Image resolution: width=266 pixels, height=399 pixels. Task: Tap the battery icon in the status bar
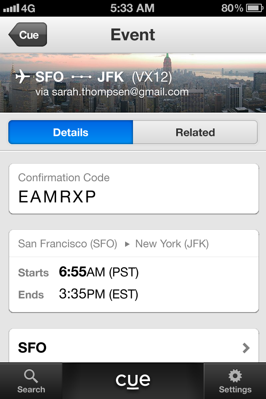tap(254, 8)
